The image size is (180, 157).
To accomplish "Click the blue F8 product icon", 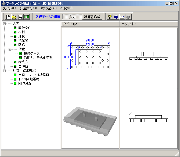I will pos(116,17).
